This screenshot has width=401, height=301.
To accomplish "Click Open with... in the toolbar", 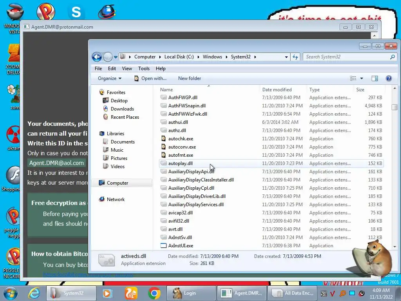I will point(150,78).
